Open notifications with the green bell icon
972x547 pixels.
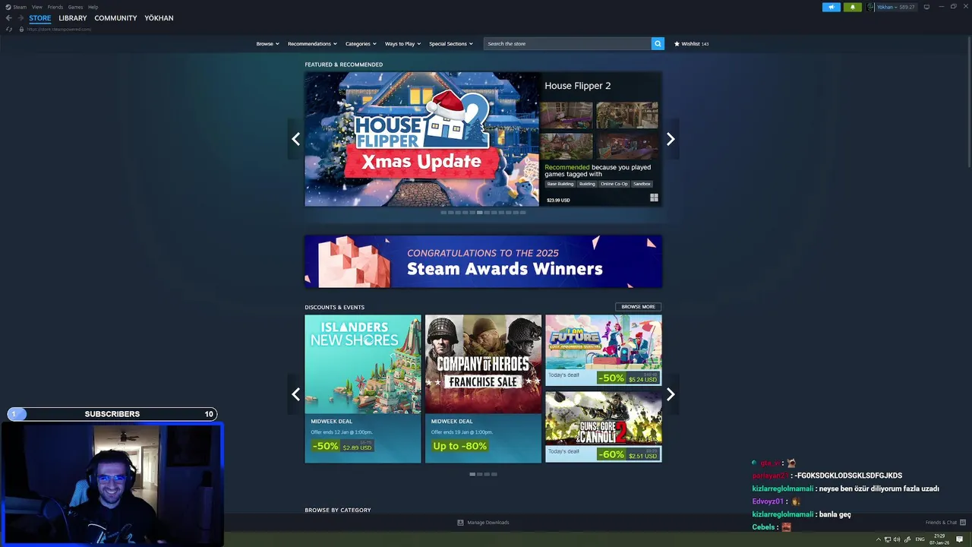tap(852, 7)
